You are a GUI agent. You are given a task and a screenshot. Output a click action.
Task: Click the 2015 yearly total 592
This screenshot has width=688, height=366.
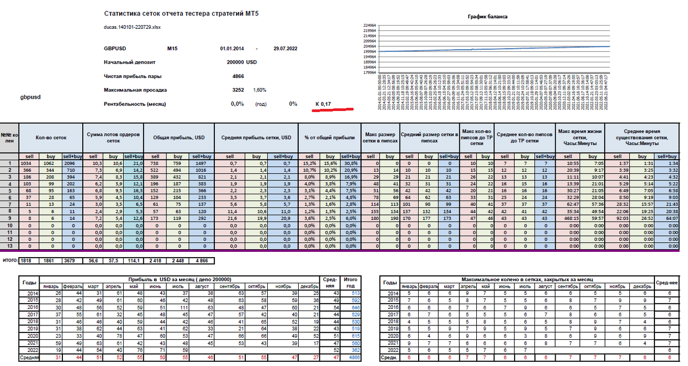point(350,300)
